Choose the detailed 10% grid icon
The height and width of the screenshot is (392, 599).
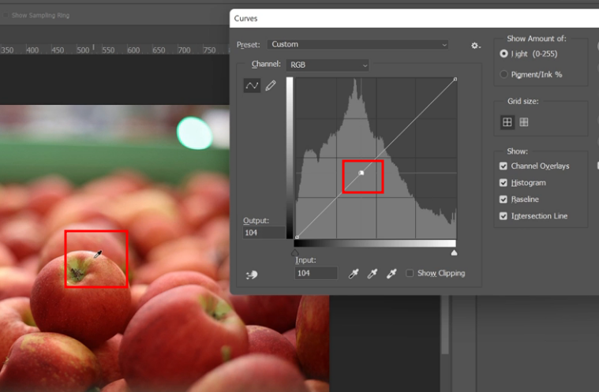524,122
